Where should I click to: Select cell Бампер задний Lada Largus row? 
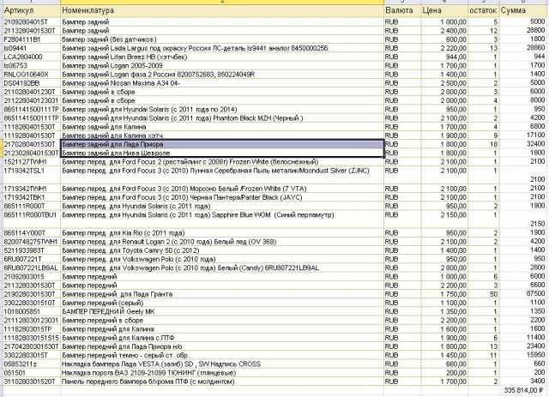(222, 48)
